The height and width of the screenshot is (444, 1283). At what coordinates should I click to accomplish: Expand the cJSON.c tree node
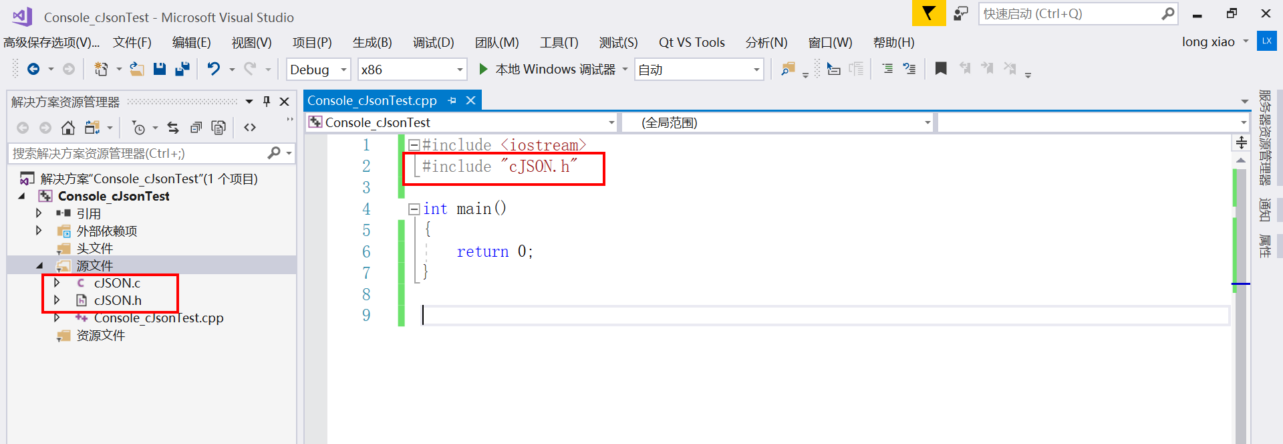point(57,283)
